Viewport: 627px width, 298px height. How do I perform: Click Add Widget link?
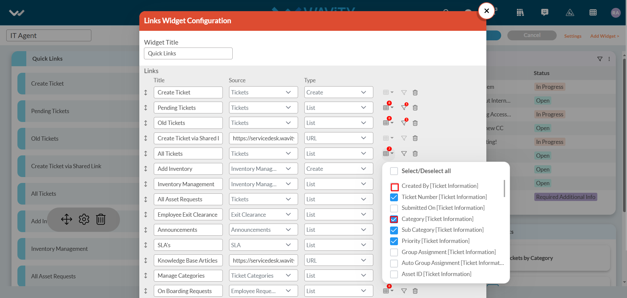click(x=605, y=36)
